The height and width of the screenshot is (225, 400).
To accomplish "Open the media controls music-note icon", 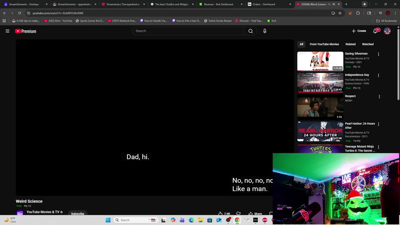I will [380, 13].
